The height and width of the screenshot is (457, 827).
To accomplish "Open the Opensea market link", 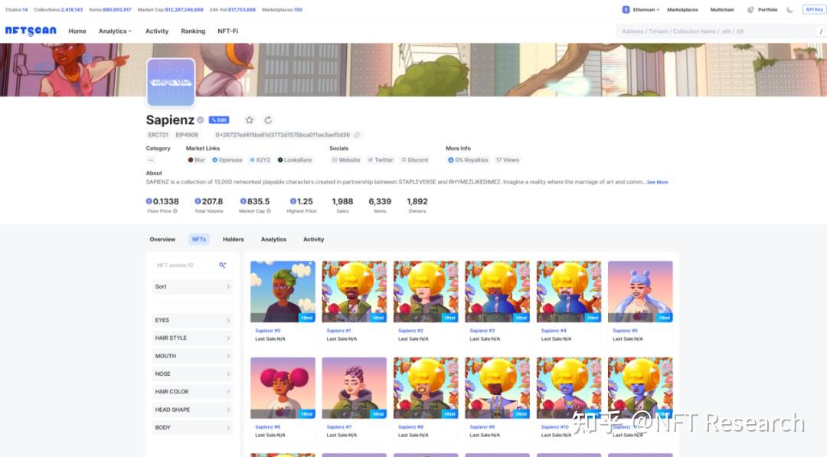I will (227, 160).
